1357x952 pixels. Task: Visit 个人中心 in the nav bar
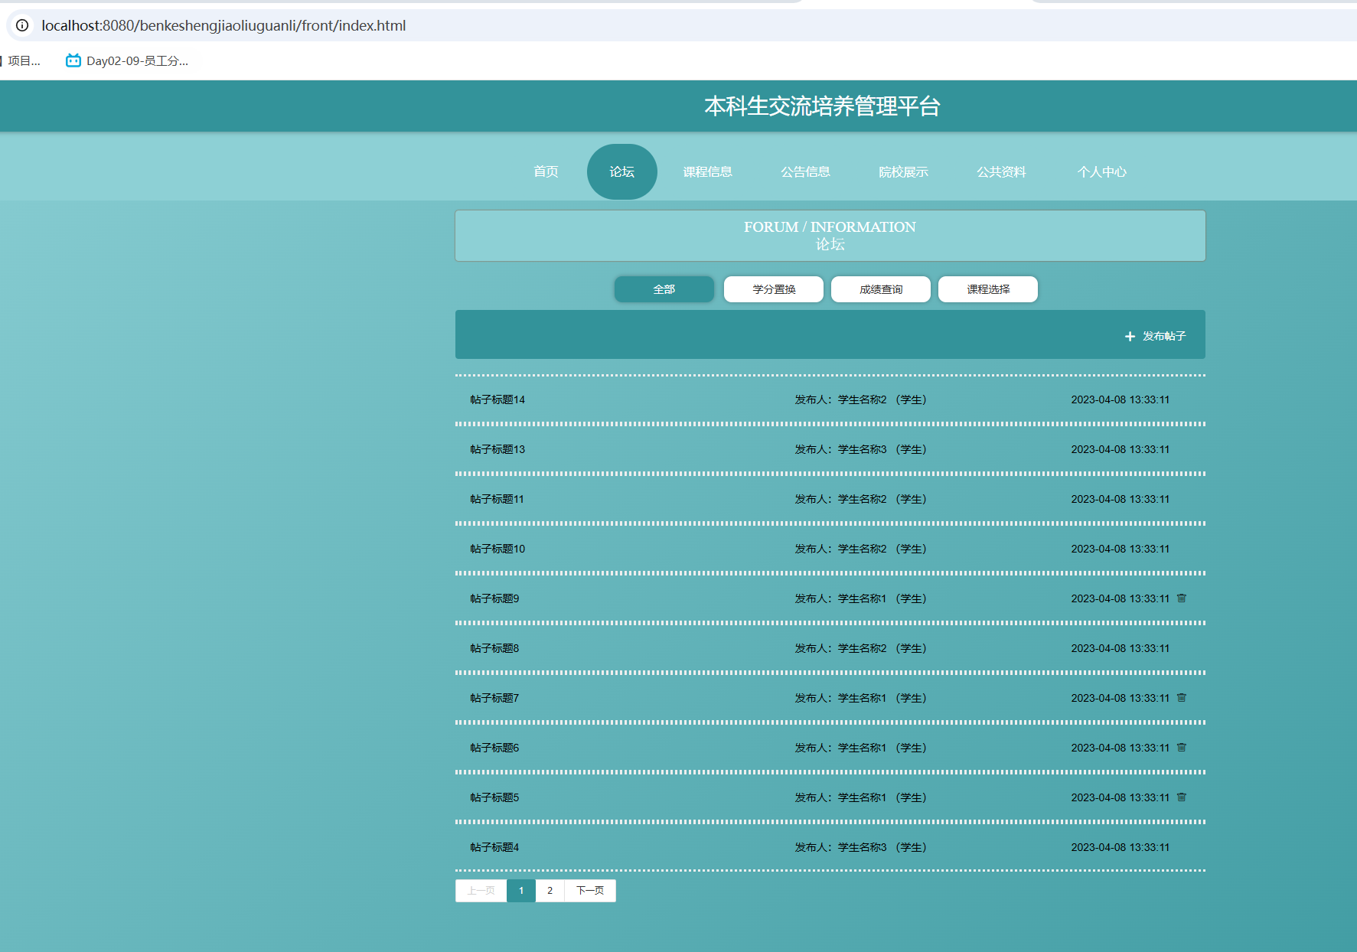tap(1102, 171)
